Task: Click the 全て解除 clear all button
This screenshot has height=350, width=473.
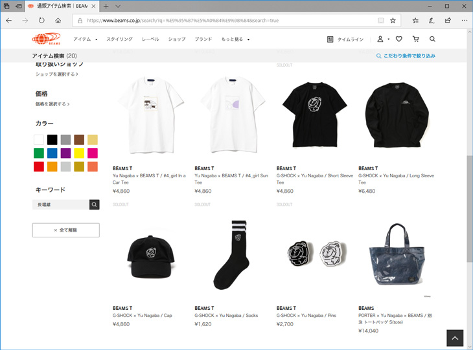Action: point(65,230)
